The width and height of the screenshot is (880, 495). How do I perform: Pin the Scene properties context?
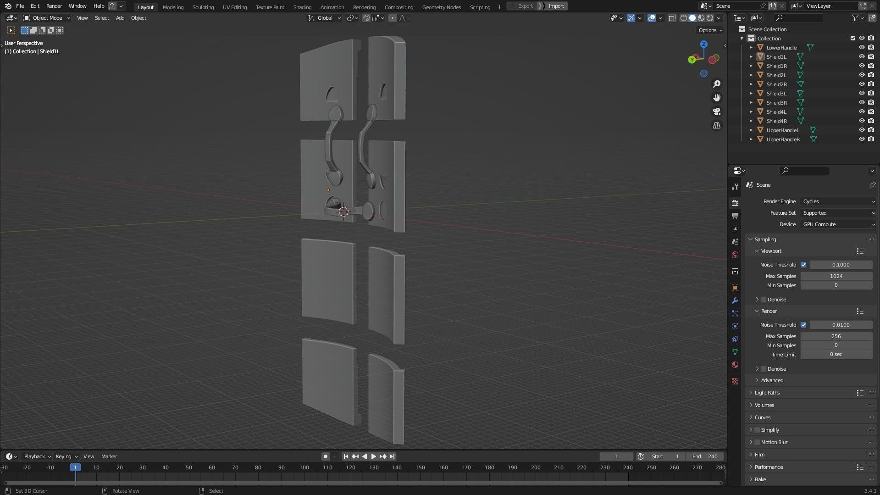(872, 185)
